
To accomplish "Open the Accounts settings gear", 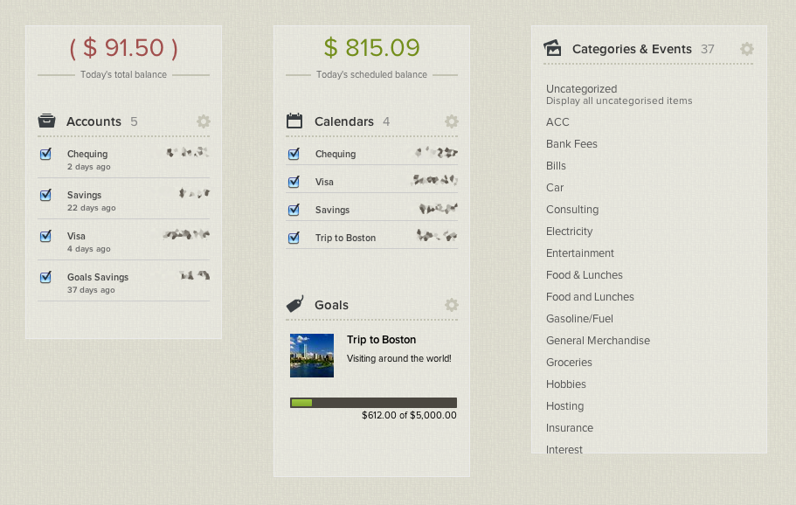I will point(203,121).
